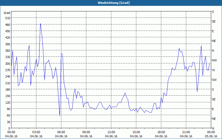Select the 12:00 time label
Image resolution: width=222 pixels, height=139 pixels.
click(x=111, y=132)
